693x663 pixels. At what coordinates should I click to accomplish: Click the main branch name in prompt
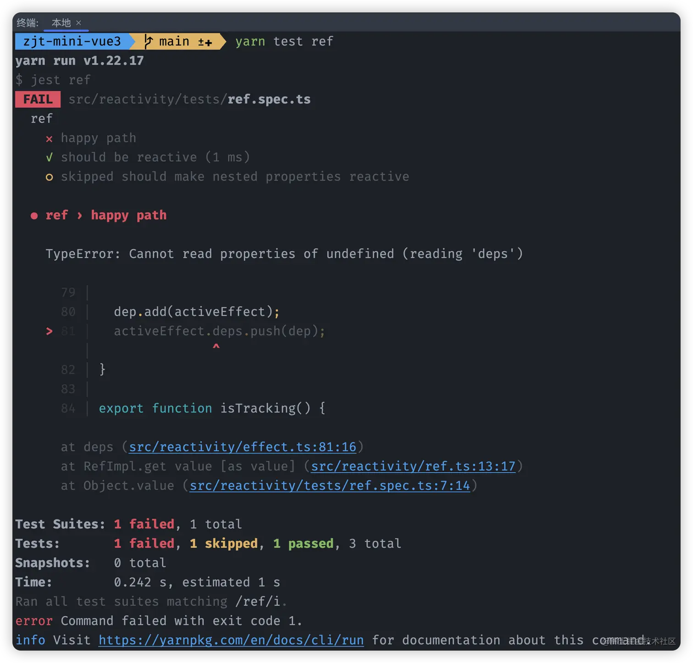(174, 41)
